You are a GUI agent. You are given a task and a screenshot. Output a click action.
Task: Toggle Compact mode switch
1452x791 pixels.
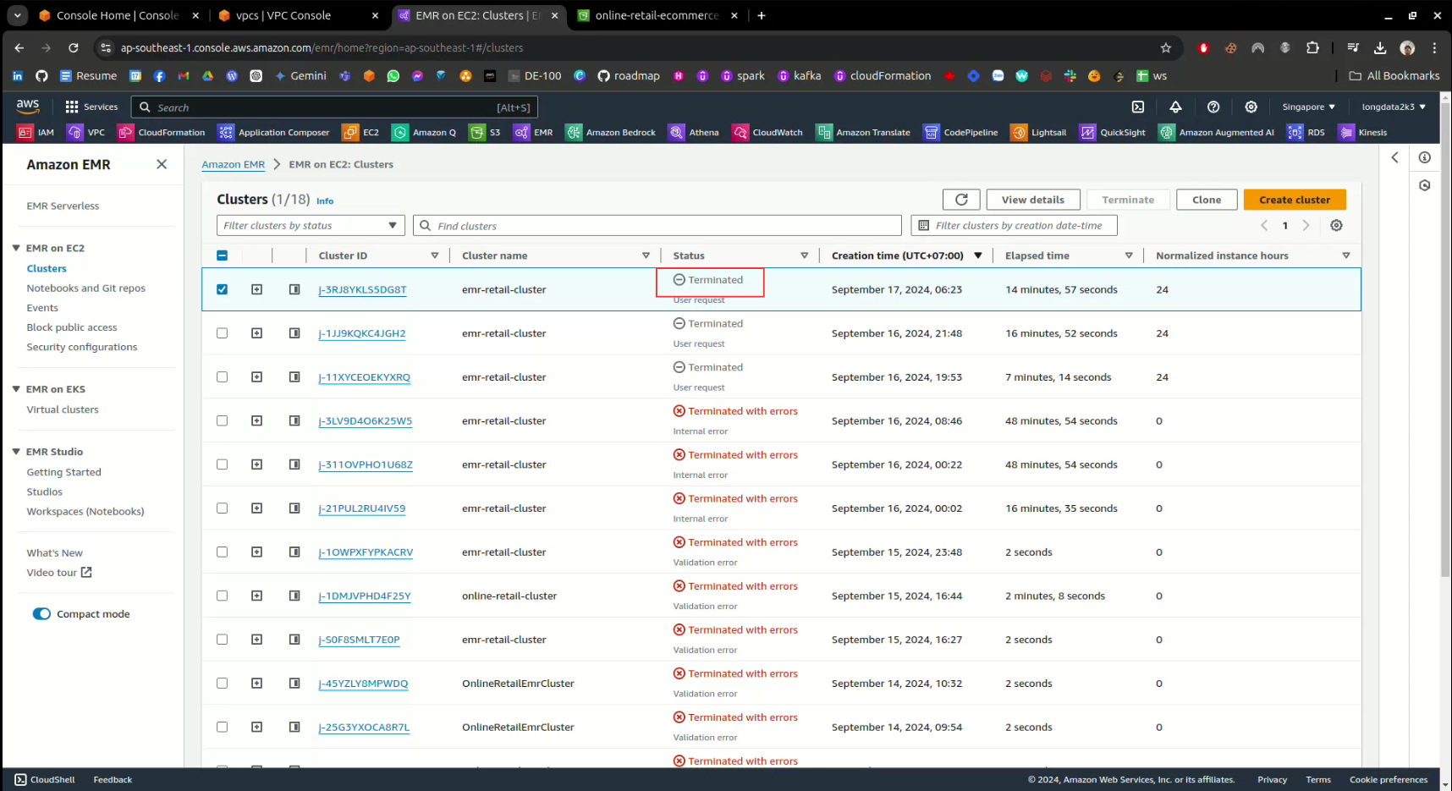tap(41, 614)
